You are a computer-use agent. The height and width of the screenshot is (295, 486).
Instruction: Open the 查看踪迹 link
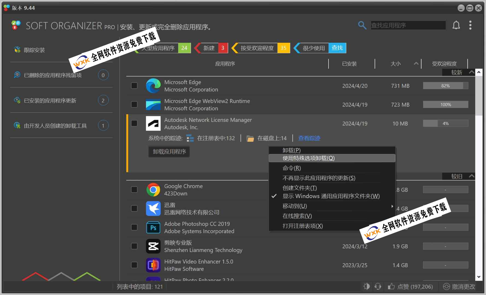[309, 138]
